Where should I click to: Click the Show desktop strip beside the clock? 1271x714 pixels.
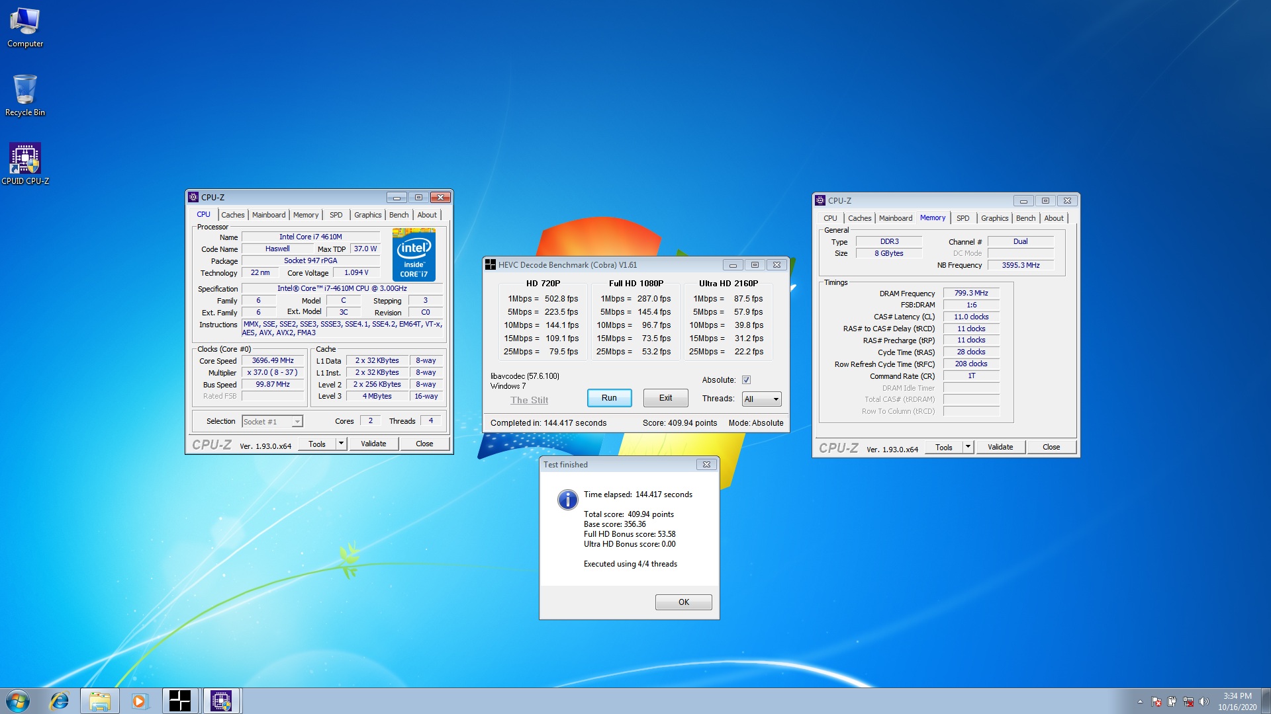[1266, 701]
